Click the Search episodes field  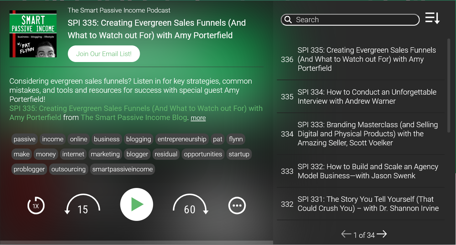(350, 20)
